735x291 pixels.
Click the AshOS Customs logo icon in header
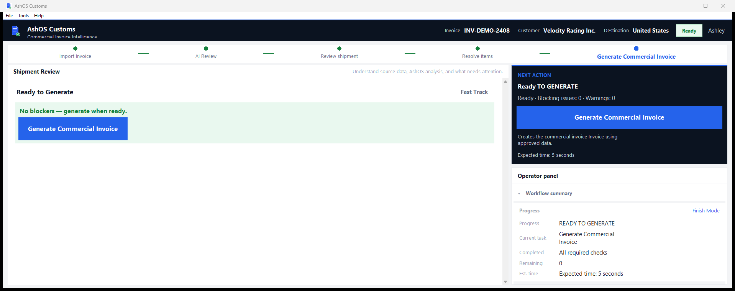(x=15, y=31)
